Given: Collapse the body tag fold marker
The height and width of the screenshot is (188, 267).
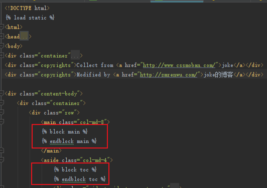Looking at the screenshot, I should click(2, 46).
